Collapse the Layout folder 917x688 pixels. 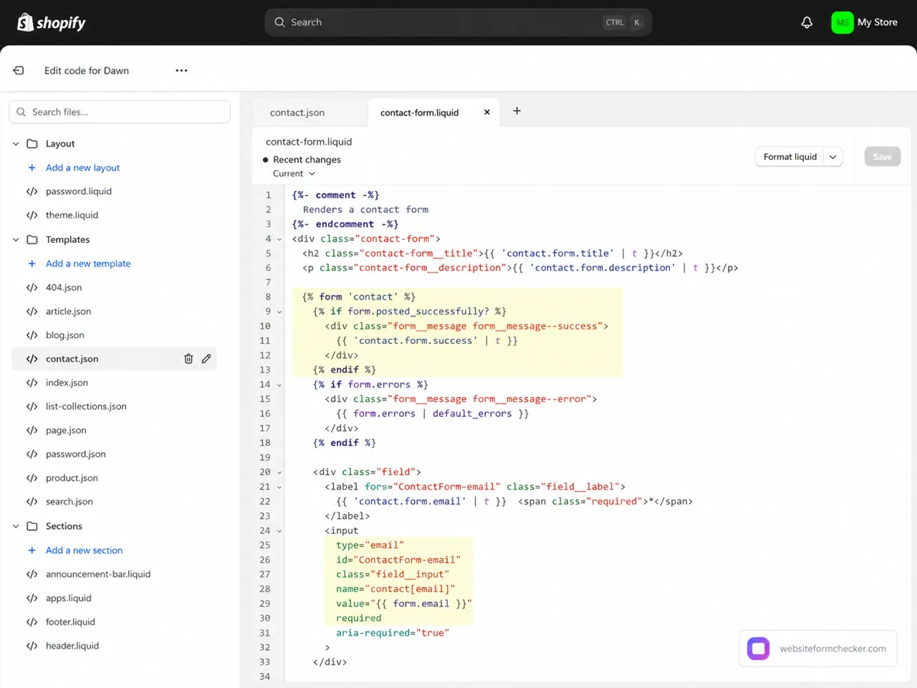pos(16,143)
